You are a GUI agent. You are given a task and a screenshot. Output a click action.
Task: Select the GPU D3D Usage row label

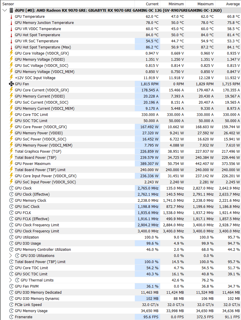pos(28,243)
